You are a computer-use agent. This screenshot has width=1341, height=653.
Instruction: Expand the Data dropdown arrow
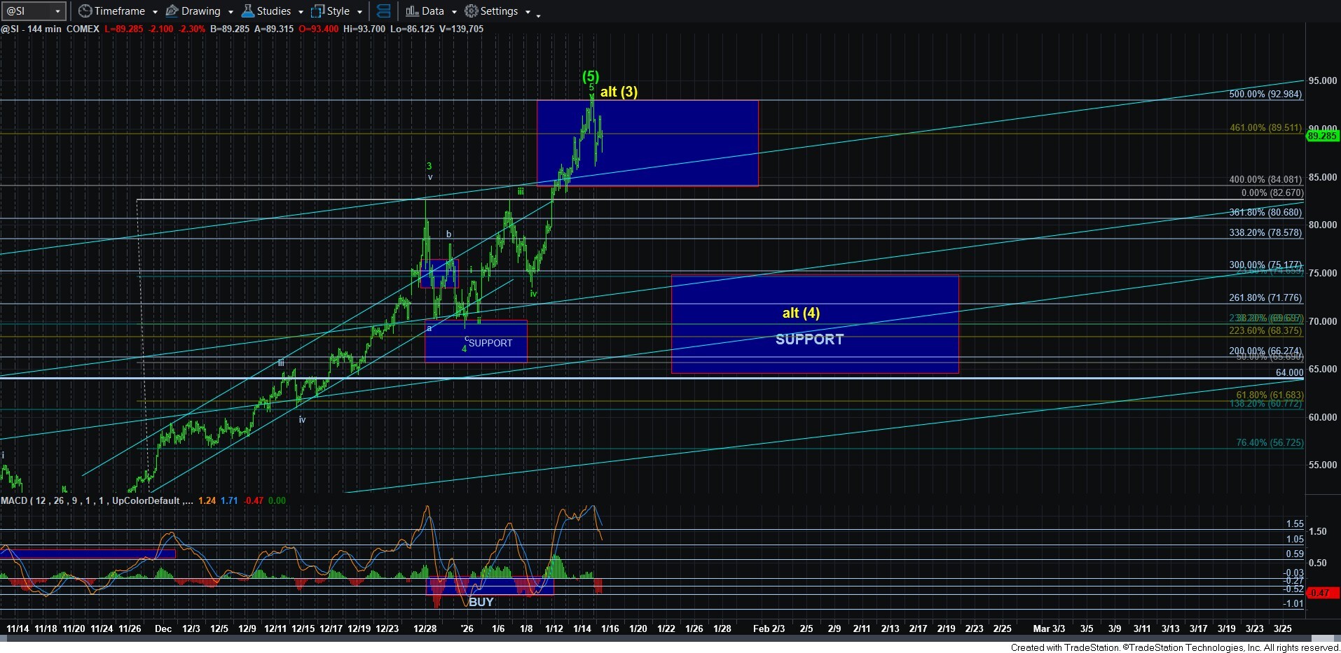click(x=454, y=12)
